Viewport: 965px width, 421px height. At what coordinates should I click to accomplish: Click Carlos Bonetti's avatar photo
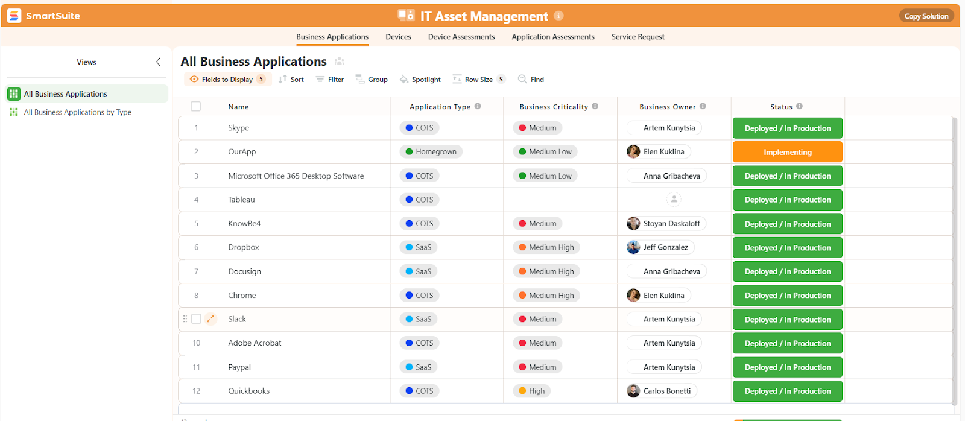633,390
